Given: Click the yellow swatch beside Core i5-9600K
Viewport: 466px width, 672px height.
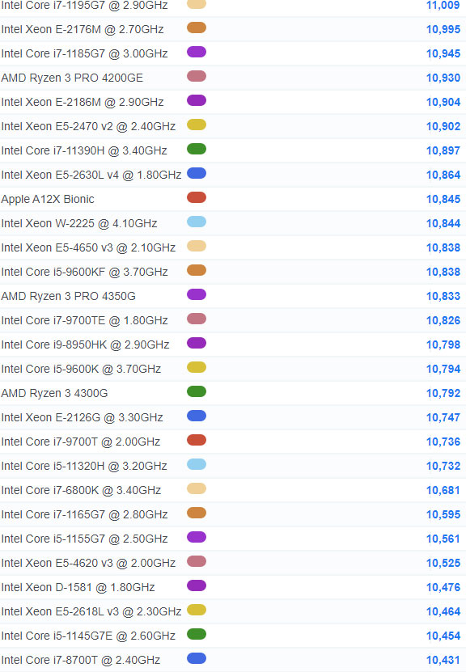Looking at the screenshot, I should (197, 367).
